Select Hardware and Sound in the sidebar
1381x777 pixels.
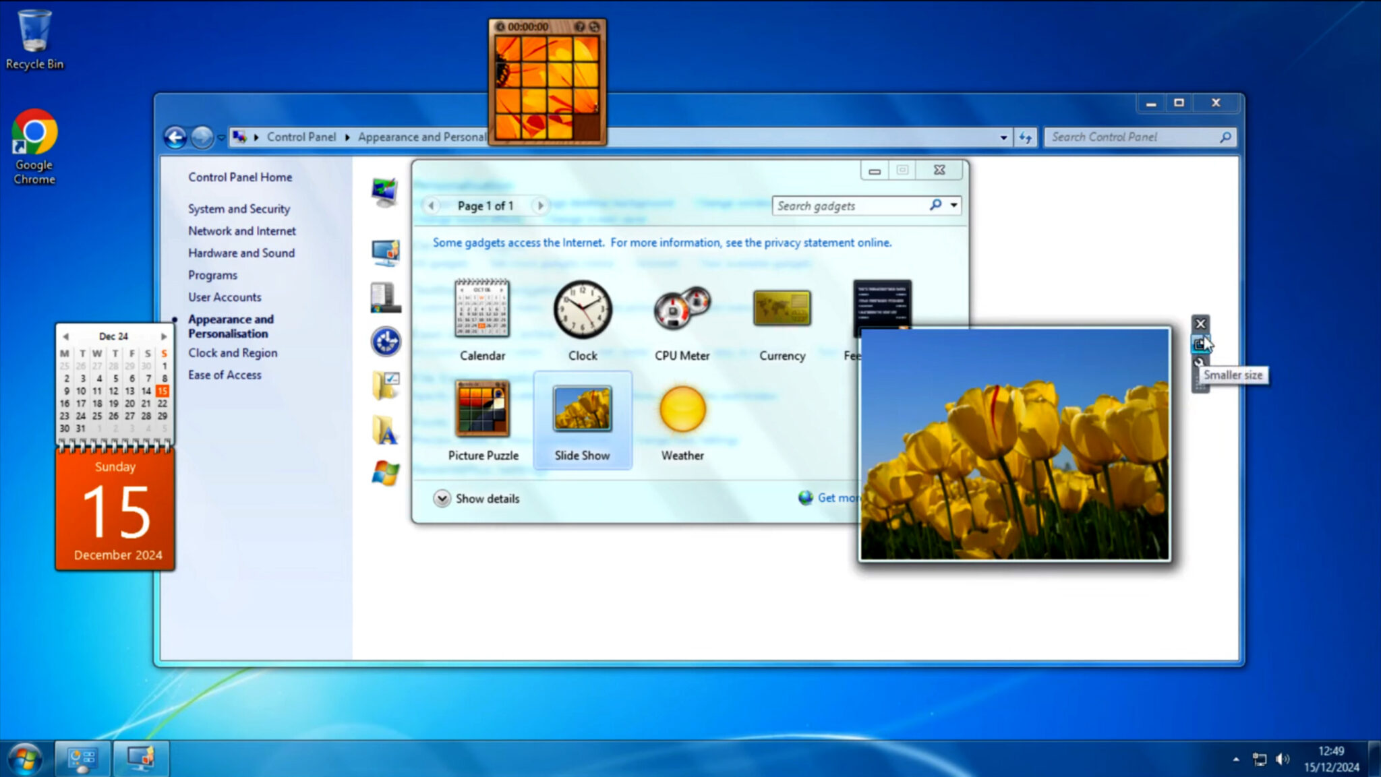click(x=241, y=253)
